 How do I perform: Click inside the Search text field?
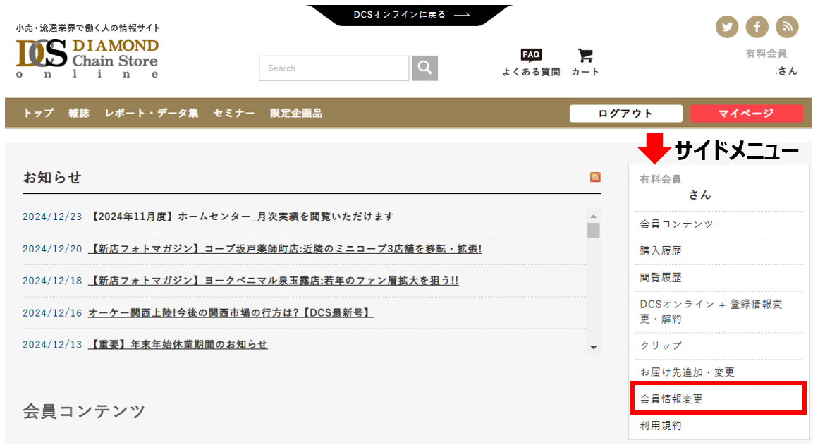[x=334, y=68]
